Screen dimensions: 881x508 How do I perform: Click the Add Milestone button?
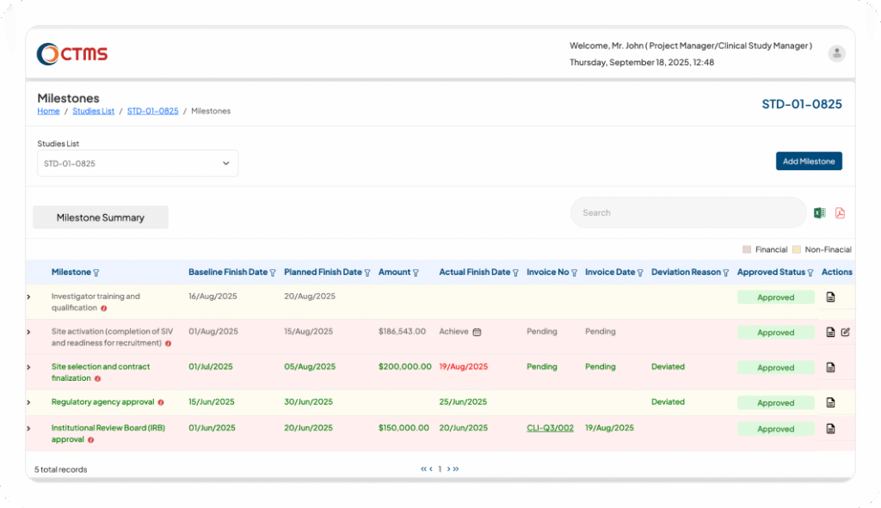pyautogui.click(x=809, y=161)
